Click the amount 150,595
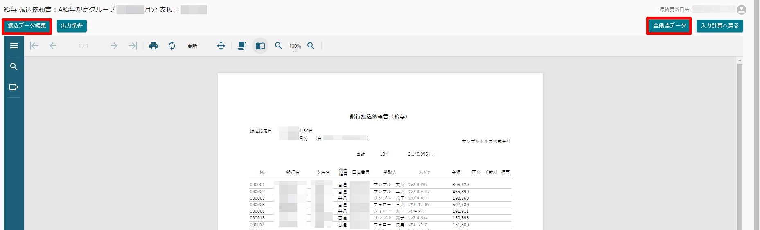The height and width of the screenshot is (230, 760). point(461,218)
